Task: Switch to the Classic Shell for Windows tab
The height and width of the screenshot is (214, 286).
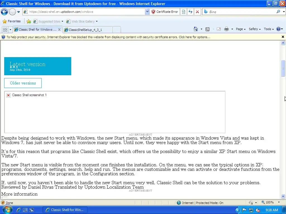Action: coord(35,30)
